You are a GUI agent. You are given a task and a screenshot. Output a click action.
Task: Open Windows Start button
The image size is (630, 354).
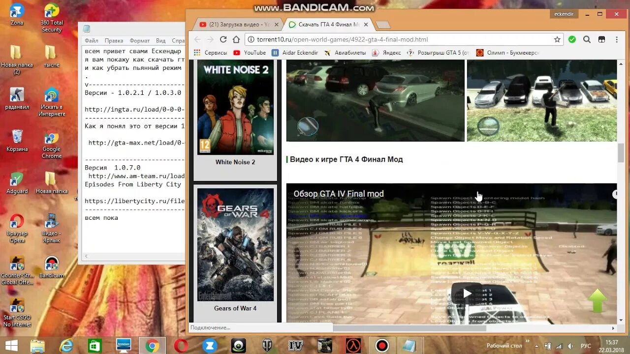pos(11,345)
